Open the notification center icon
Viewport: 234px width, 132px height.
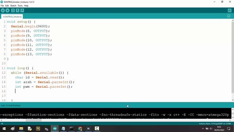tap(229, 129)
